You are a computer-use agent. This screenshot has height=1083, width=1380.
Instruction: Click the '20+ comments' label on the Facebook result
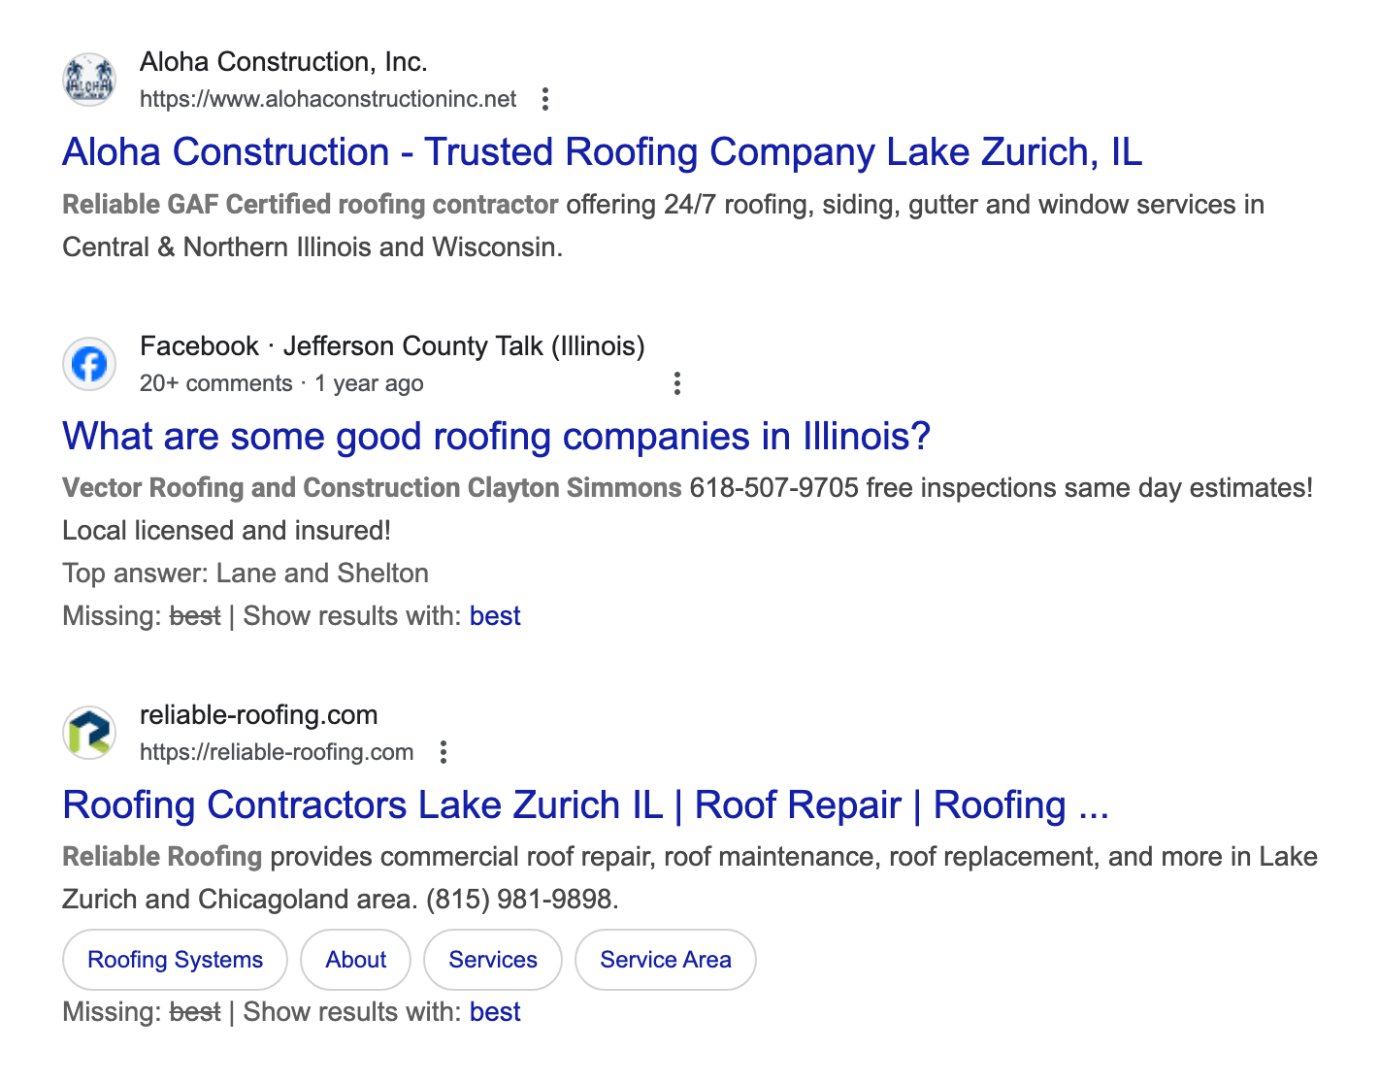216,382
